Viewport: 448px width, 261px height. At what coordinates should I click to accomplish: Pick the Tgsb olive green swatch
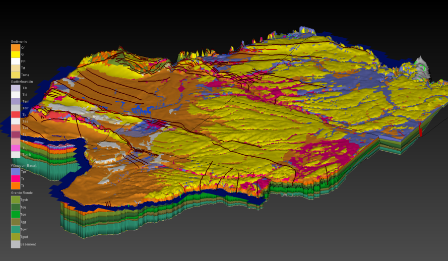(16, 200)
